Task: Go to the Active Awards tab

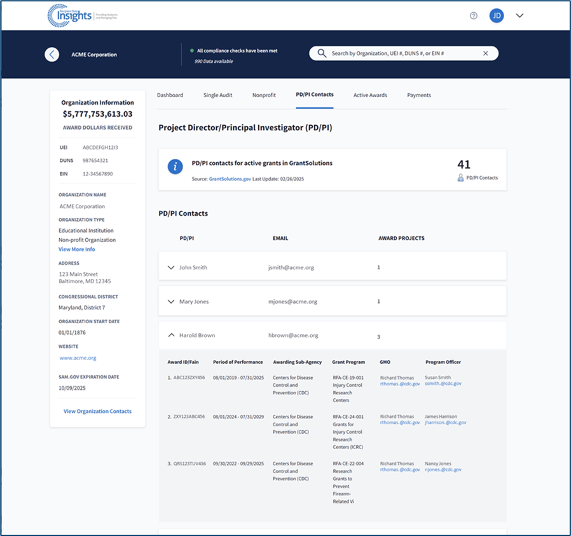Action: point(370,95)
